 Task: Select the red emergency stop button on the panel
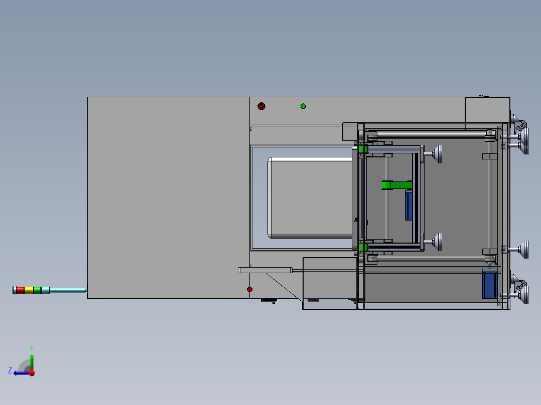pyautogui.click(x=261, y=106)
